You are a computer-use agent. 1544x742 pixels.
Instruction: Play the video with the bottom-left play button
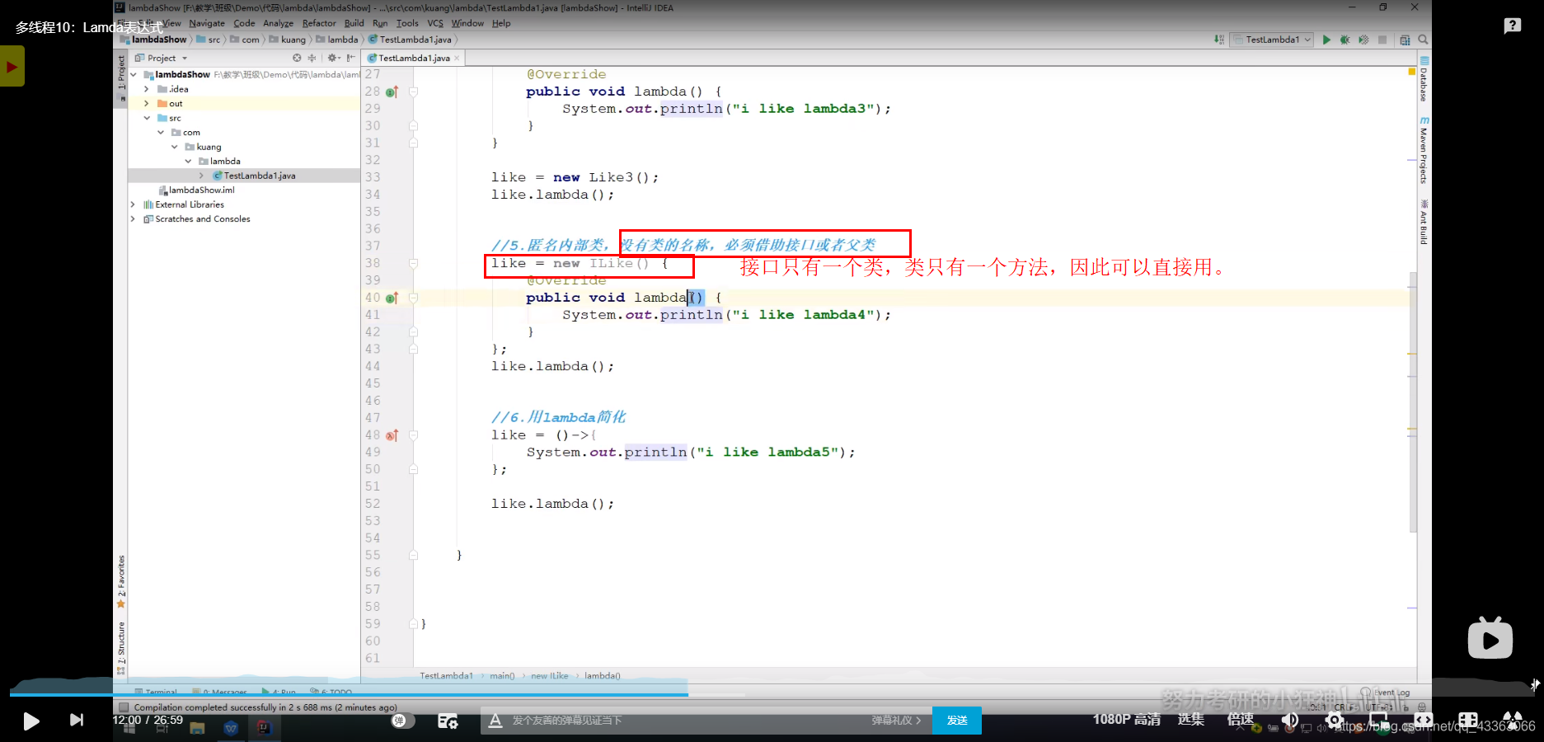[31, 721]
